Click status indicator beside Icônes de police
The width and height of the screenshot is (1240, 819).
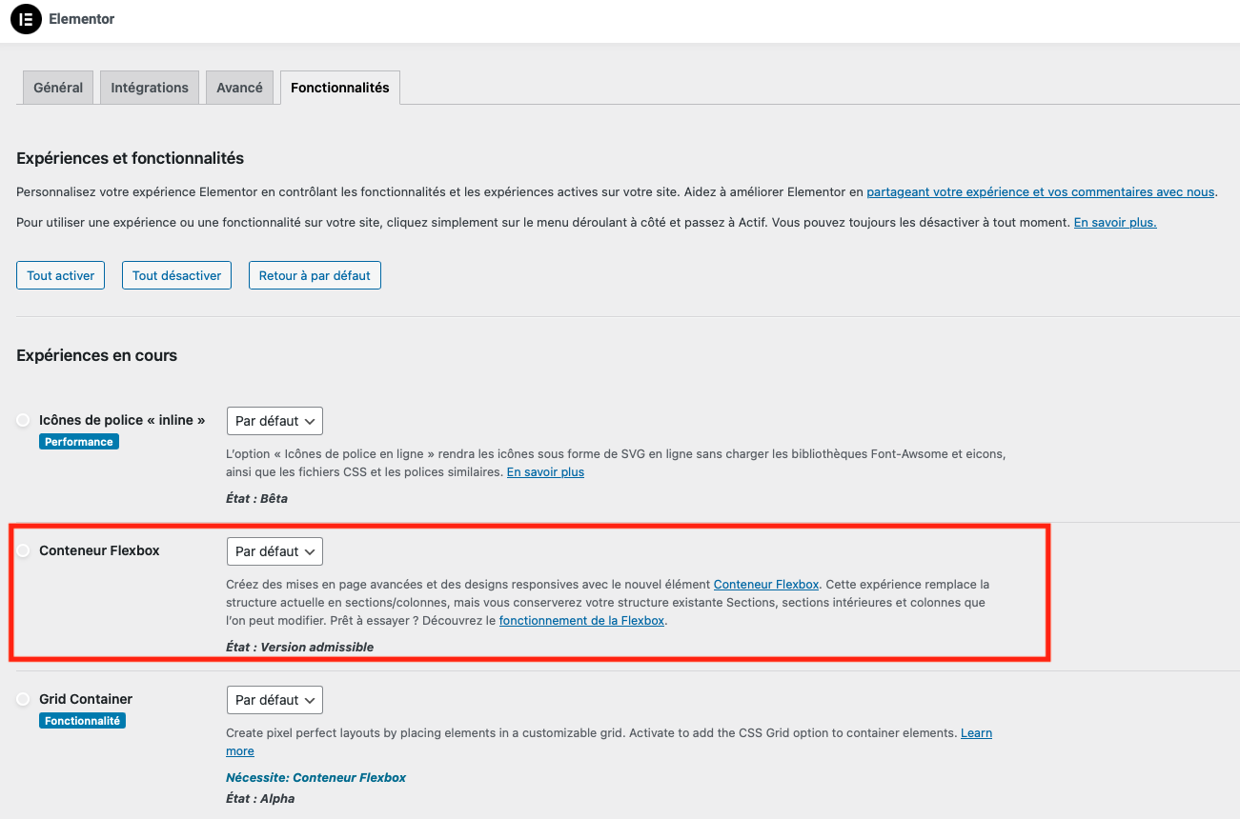[x=23, y=420]
